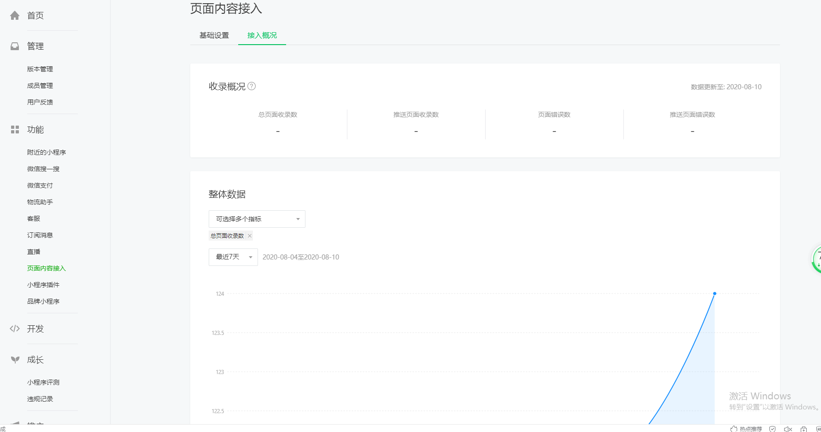821x432 pixels.
Task: Go to 微信支付 in the sidebar
Action: (40, 185)
